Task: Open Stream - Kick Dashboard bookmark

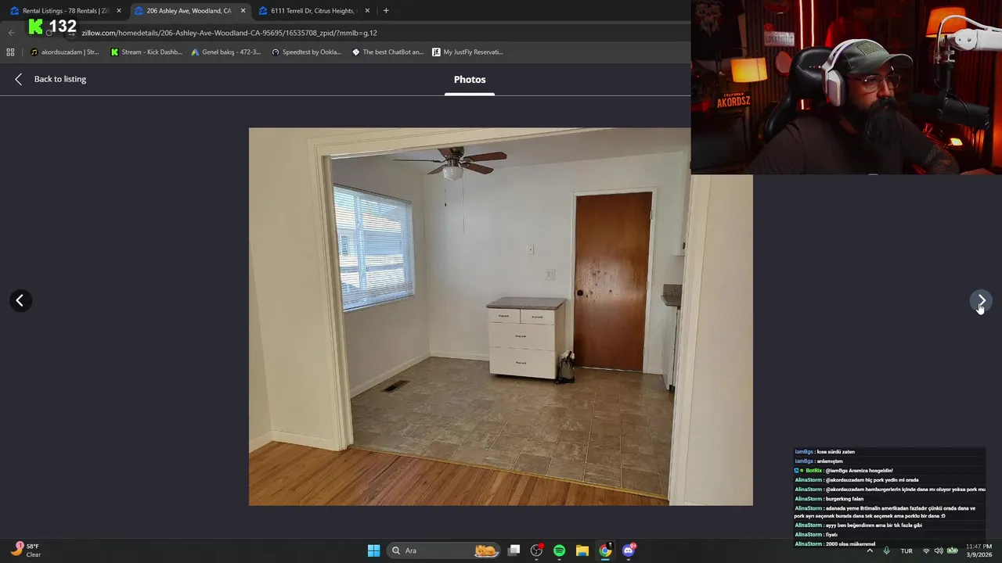Action: pos(146,52)
